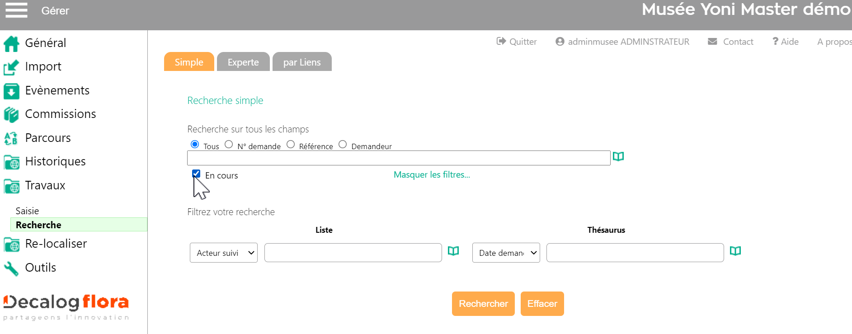Screen dimensions: 852x334
Task: Expand the Acteur suivi dropdown
Action: coord(224,253)
